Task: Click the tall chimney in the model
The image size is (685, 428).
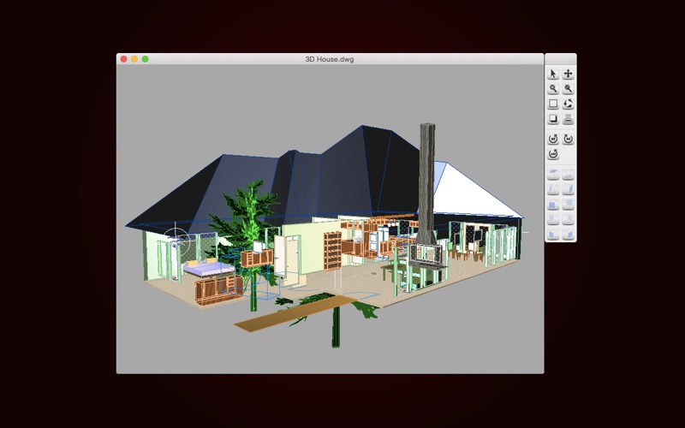Action: tap(427, 171)
